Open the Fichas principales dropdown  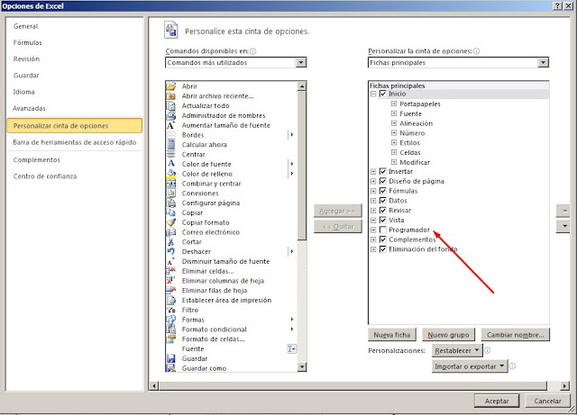pos(543,62)
